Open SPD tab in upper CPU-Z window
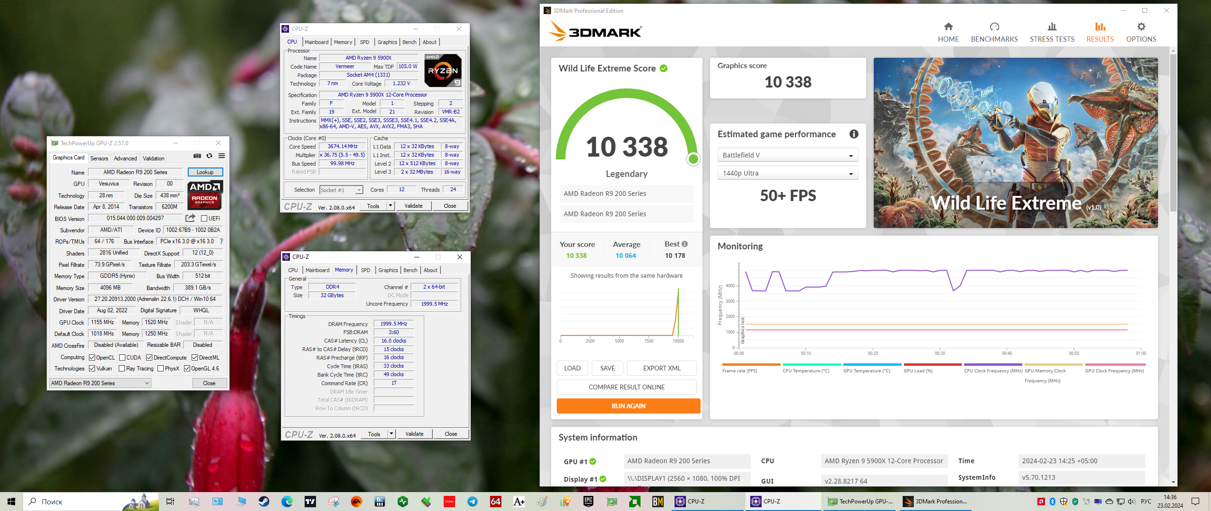Image resolution: width=1211 pixels, height=511 pixels. tap(364, 42)
